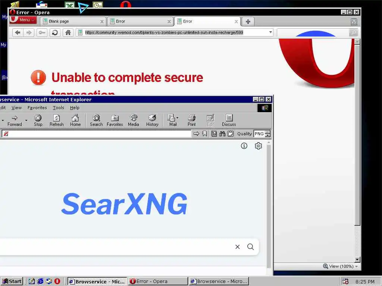382x286 pixels.
Task: Click Print in Internet Explorer toolbar
Action: (192, 120)
